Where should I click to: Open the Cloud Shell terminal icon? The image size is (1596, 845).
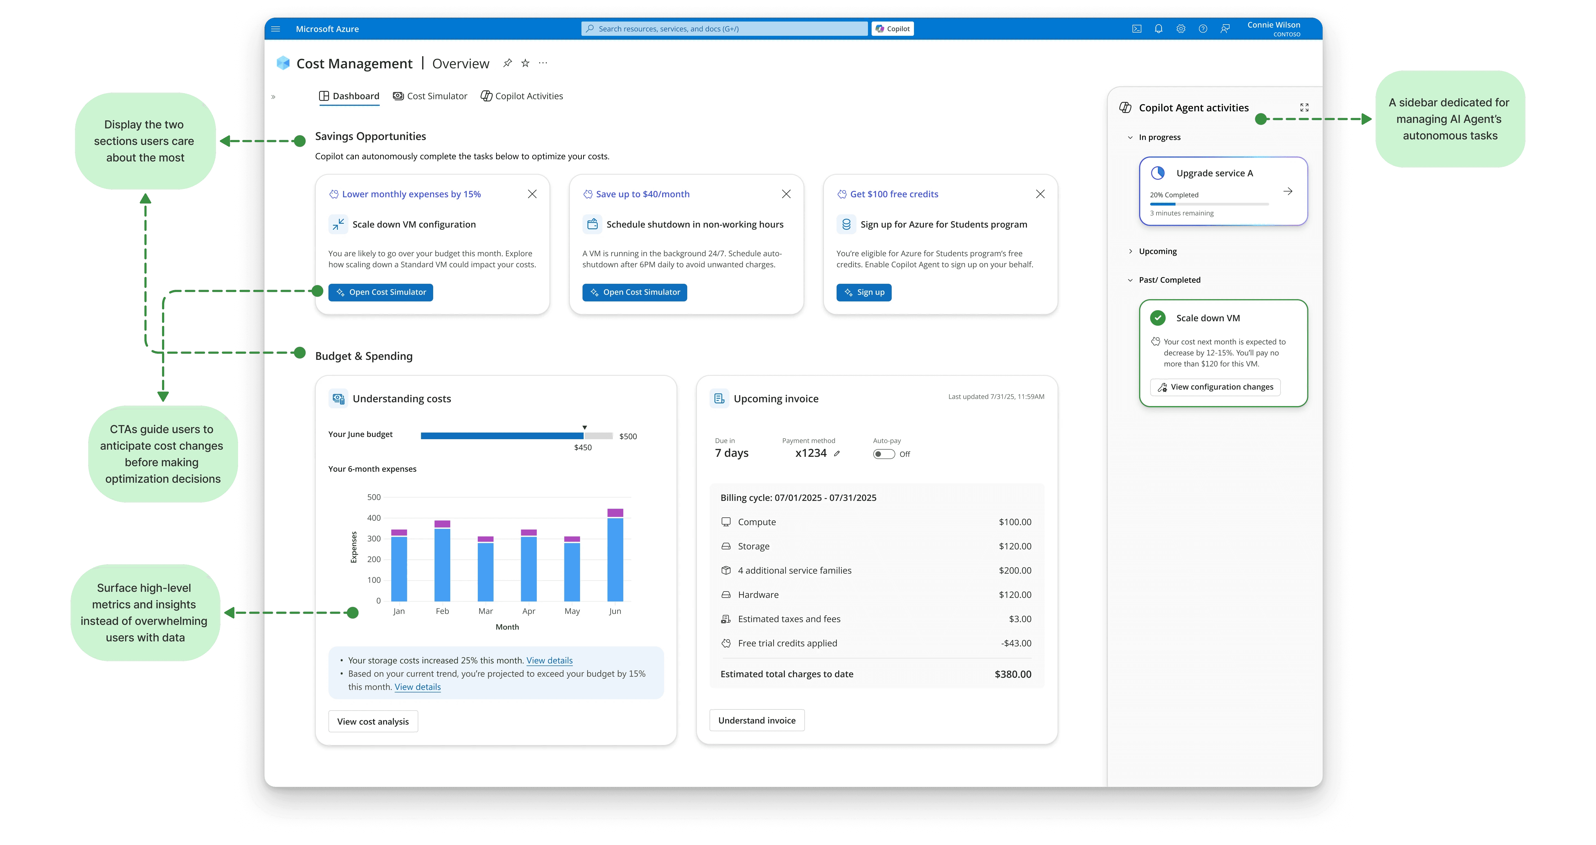click(x=1136, y=28)
